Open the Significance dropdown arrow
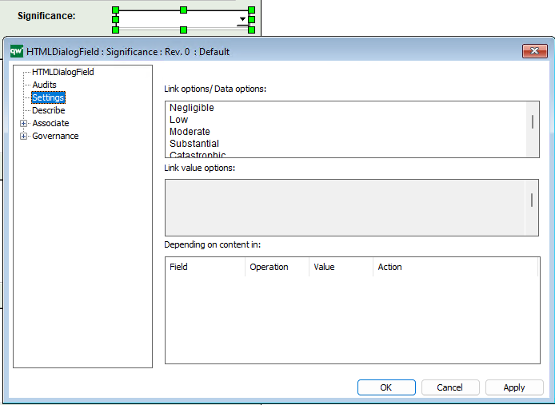The image size is (555, 405). point(242,18)
